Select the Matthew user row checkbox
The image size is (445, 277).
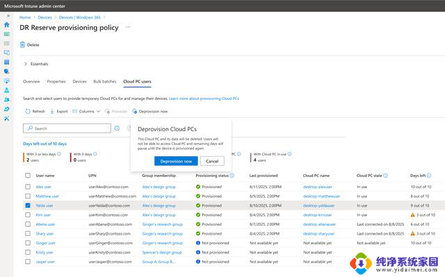[28, 196]
